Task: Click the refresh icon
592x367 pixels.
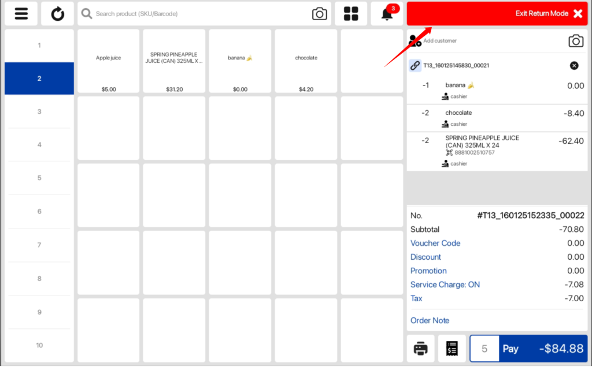Action: pyautogui.click(x=57, y=14)
